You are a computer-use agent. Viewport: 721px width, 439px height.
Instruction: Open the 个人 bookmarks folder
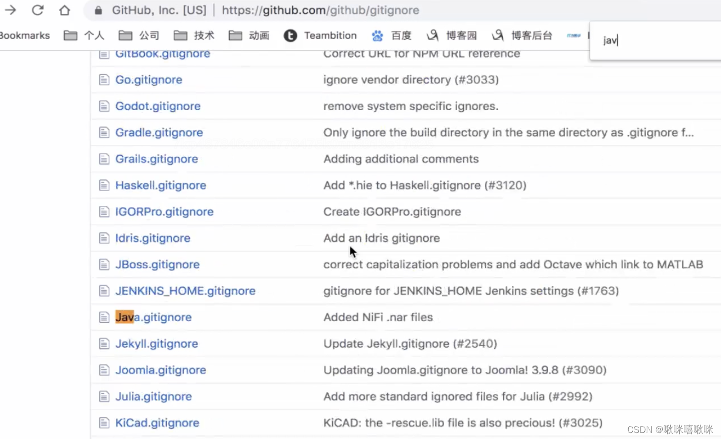[84, 36]
